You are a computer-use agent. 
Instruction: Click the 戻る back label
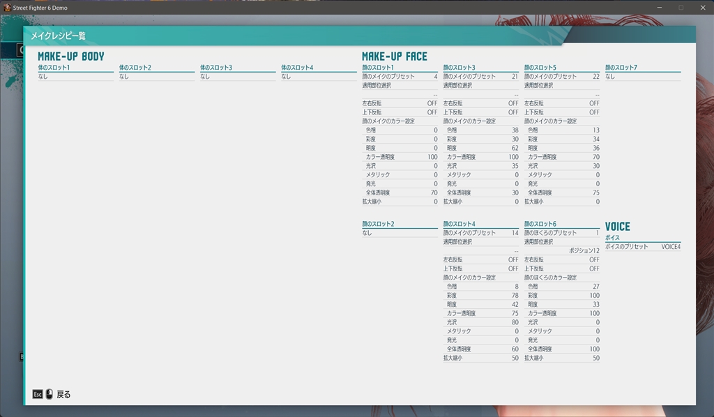(63, 395)
